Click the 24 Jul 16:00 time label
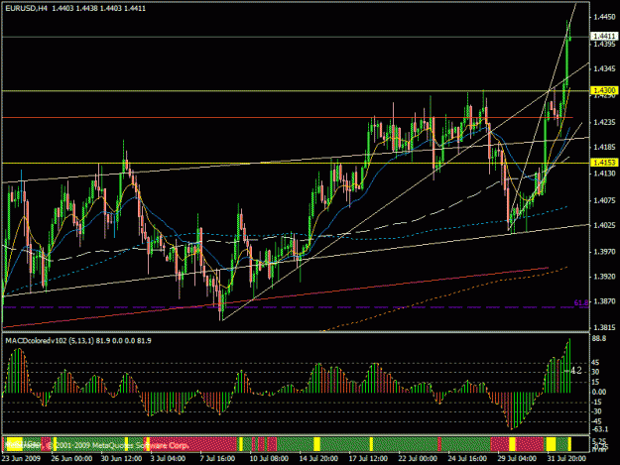Viewport: 620px width, 465px height. coord(467,458)
